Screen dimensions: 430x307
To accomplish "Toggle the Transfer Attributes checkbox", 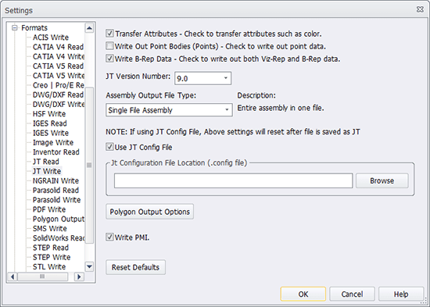I will click(109, 34).
